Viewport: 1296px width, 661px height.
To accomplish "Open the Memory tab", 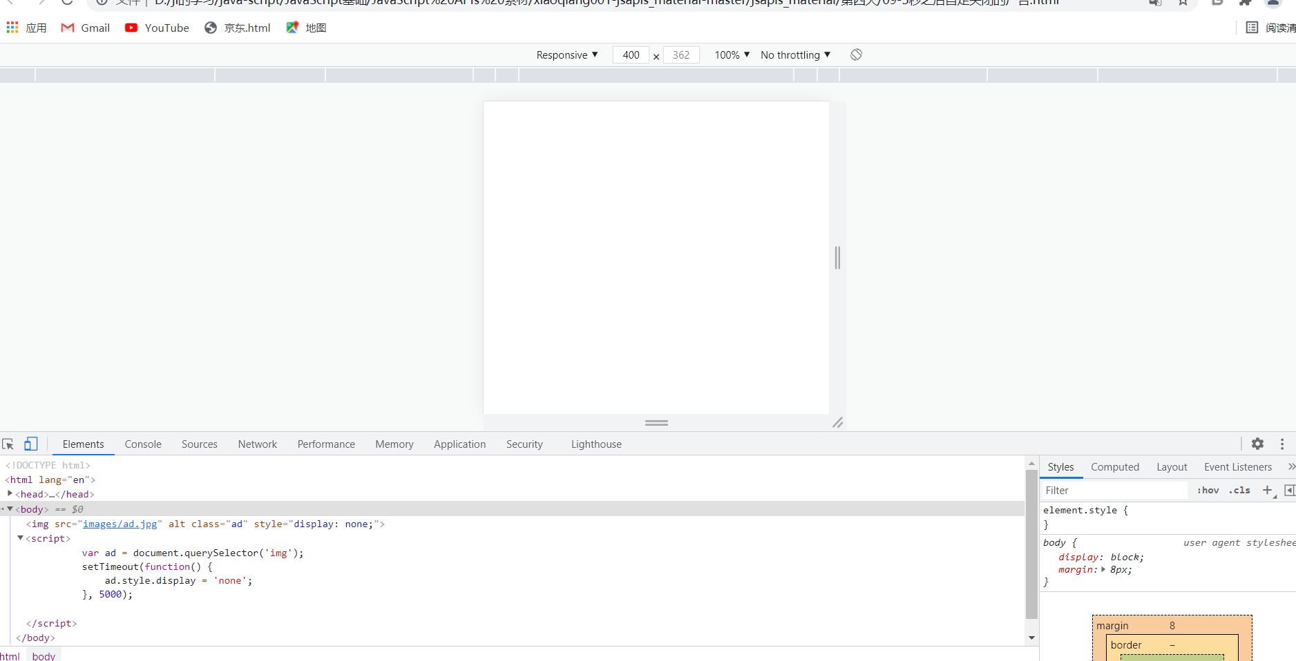I will [x=394, y=444].
